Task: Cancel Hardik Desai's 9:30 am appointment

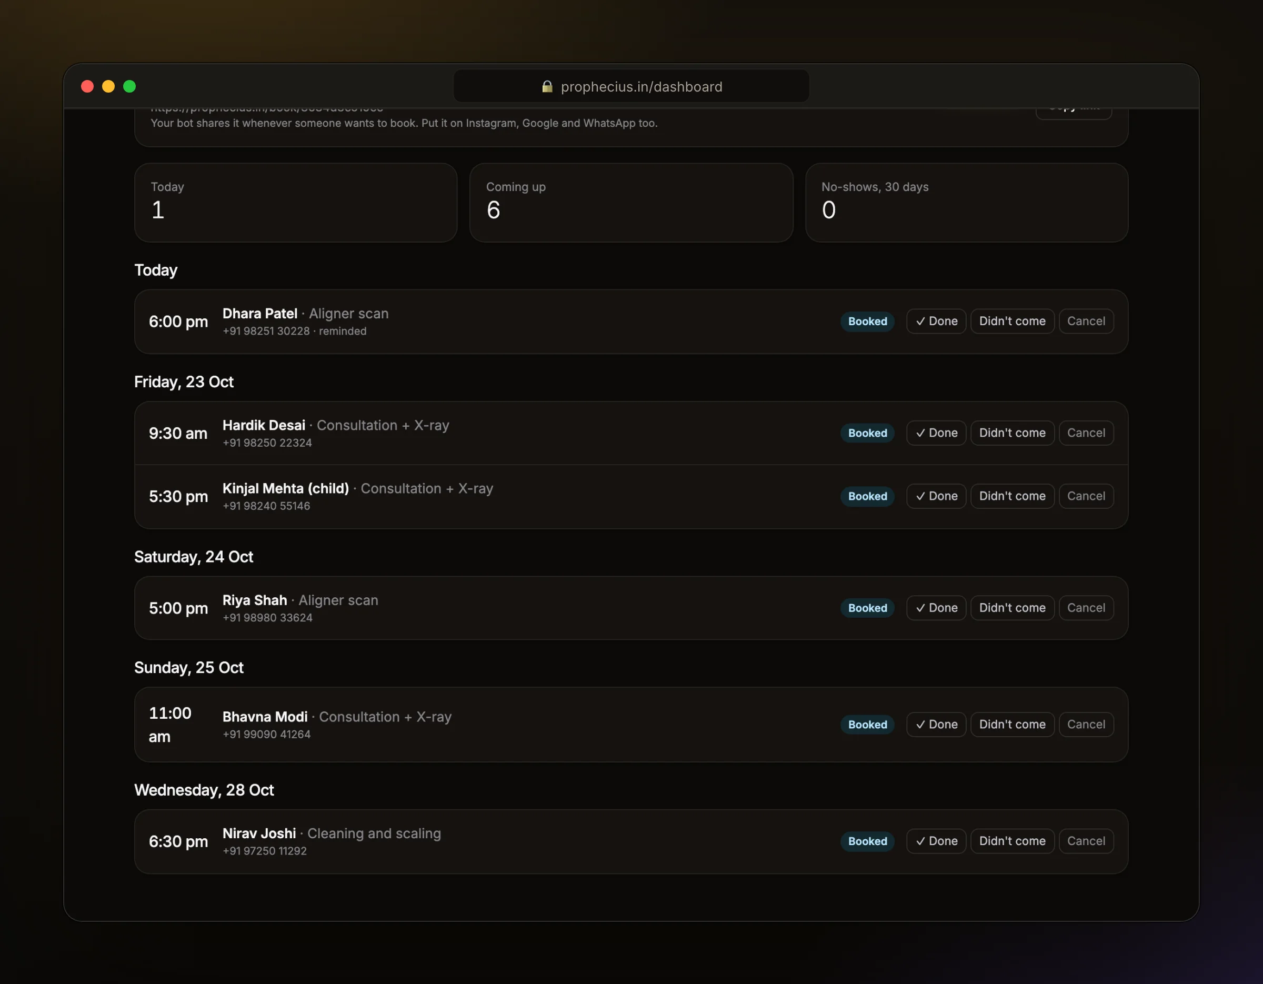Action: (x=1086, y=433)
